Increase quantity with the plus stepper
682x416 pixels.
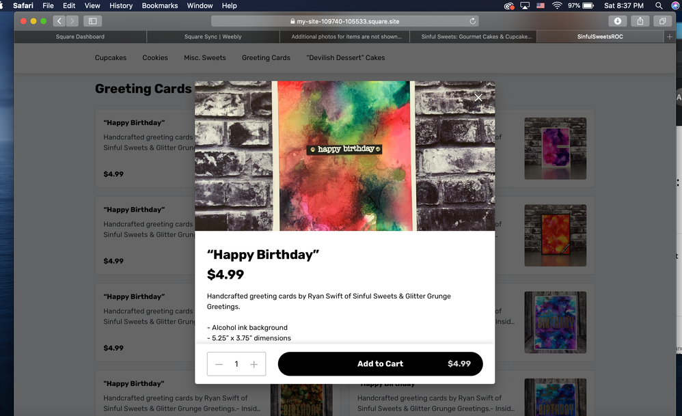tap(254, 363)
